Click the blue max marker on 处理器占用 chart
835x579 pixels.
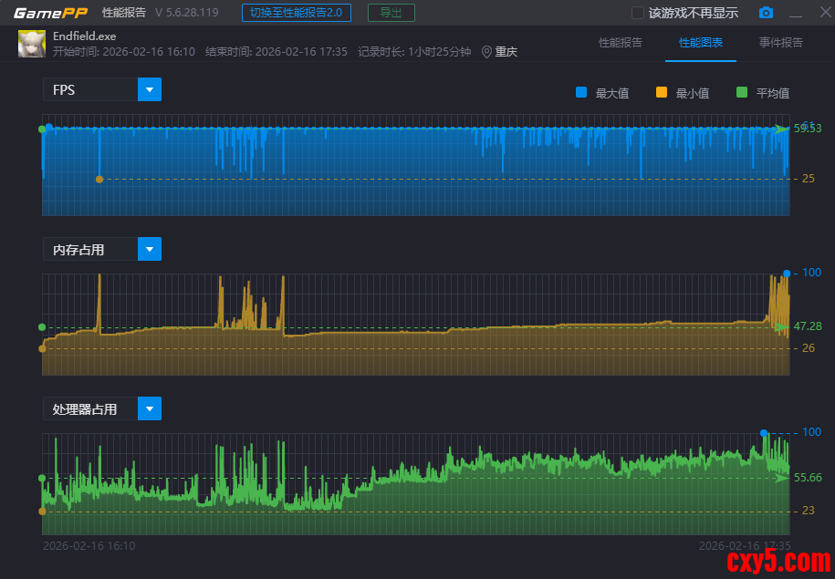click(x=764, y=433)
